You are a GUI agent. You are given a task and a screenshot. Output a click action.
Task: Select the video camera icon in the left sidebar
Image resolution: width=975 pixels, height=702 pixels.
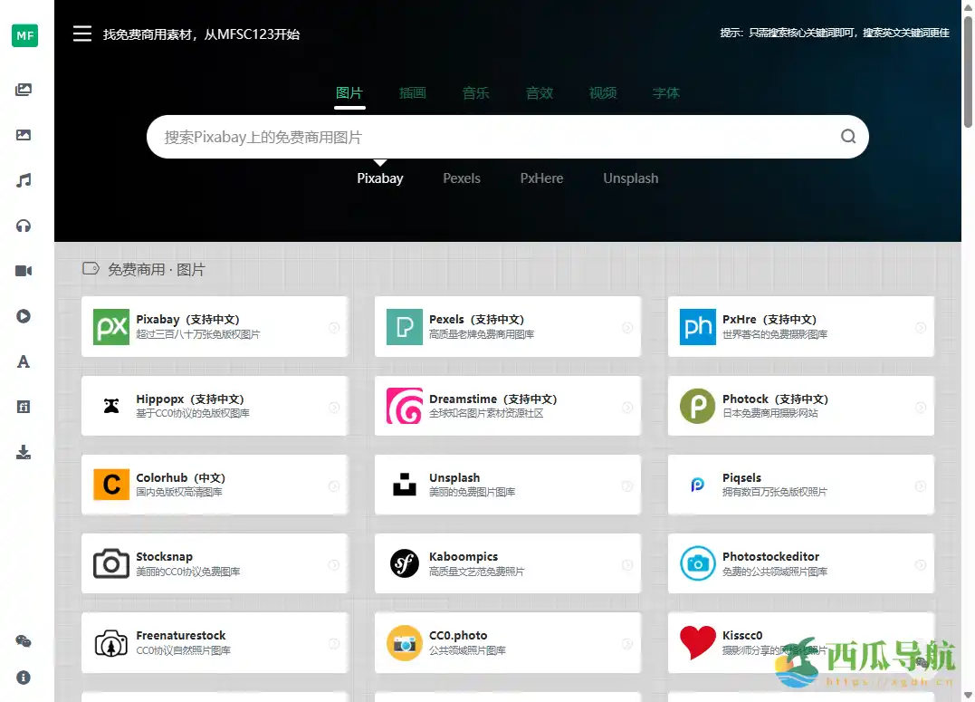(x=24, y=270)
